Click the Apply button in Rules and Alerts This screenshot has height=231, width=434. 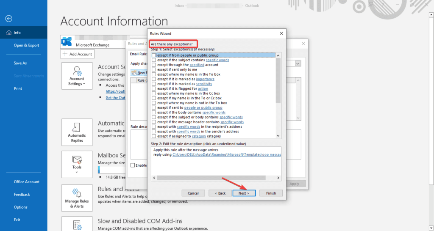pos(295,184)
